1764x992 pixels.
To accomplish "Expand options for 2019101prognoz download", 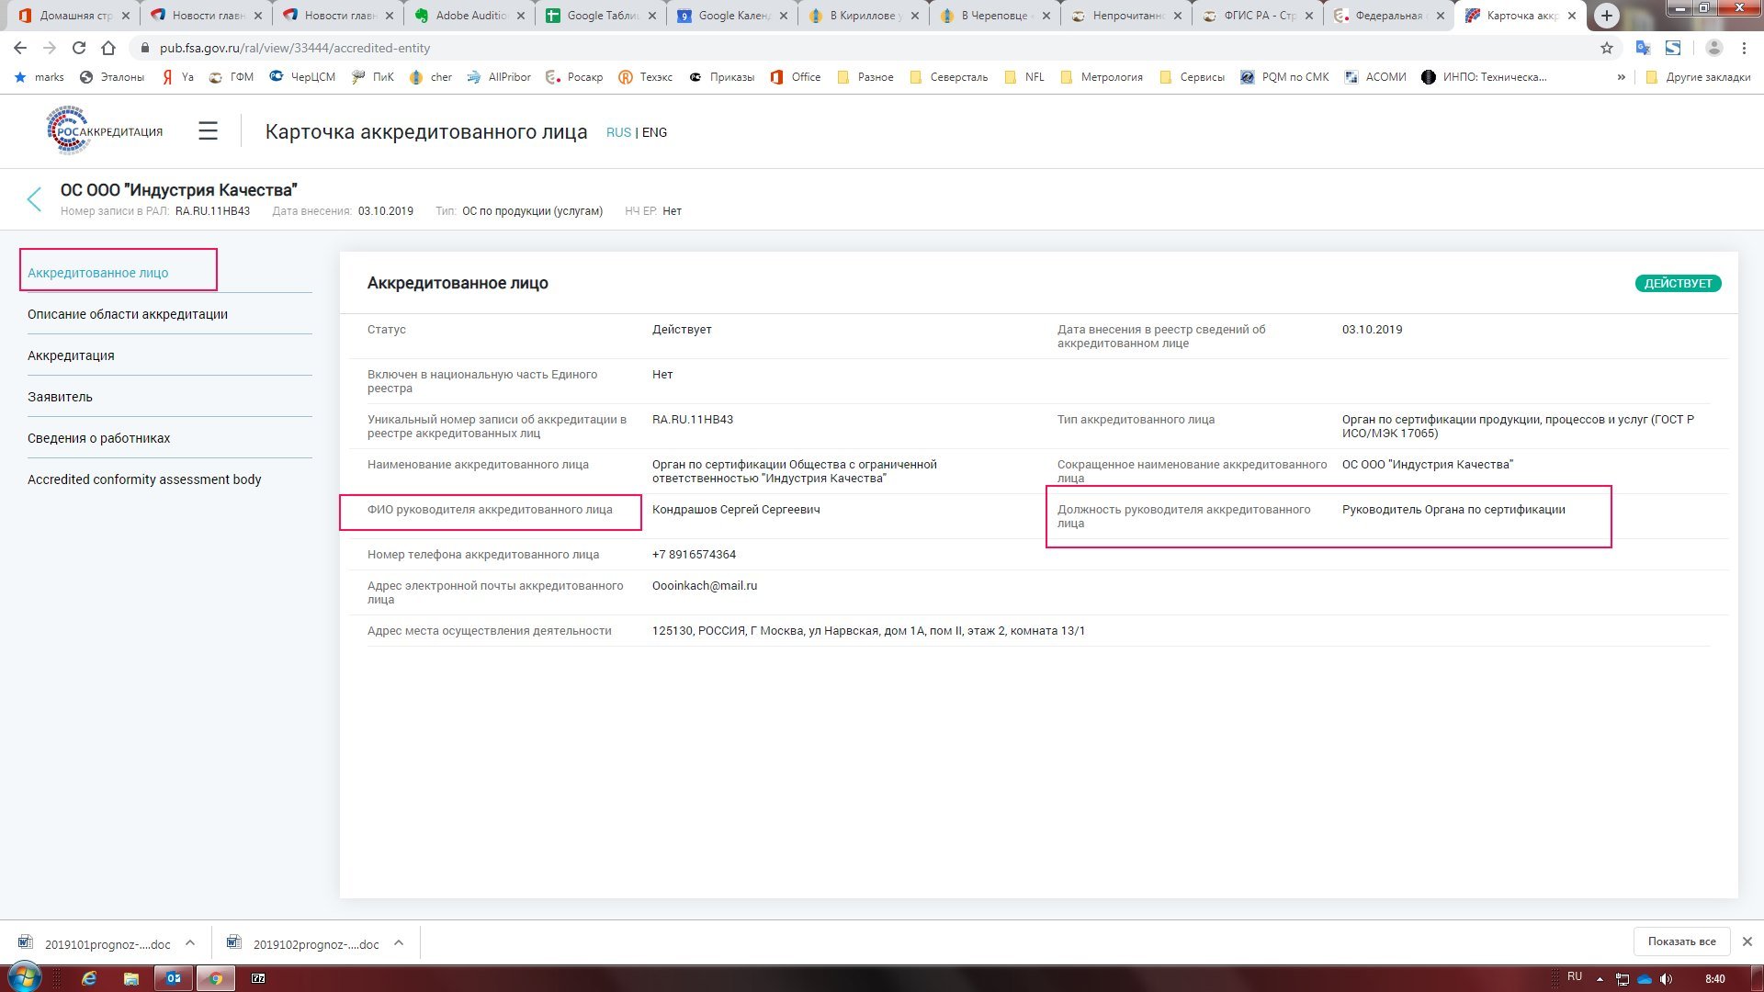I will tap(190, 942).
